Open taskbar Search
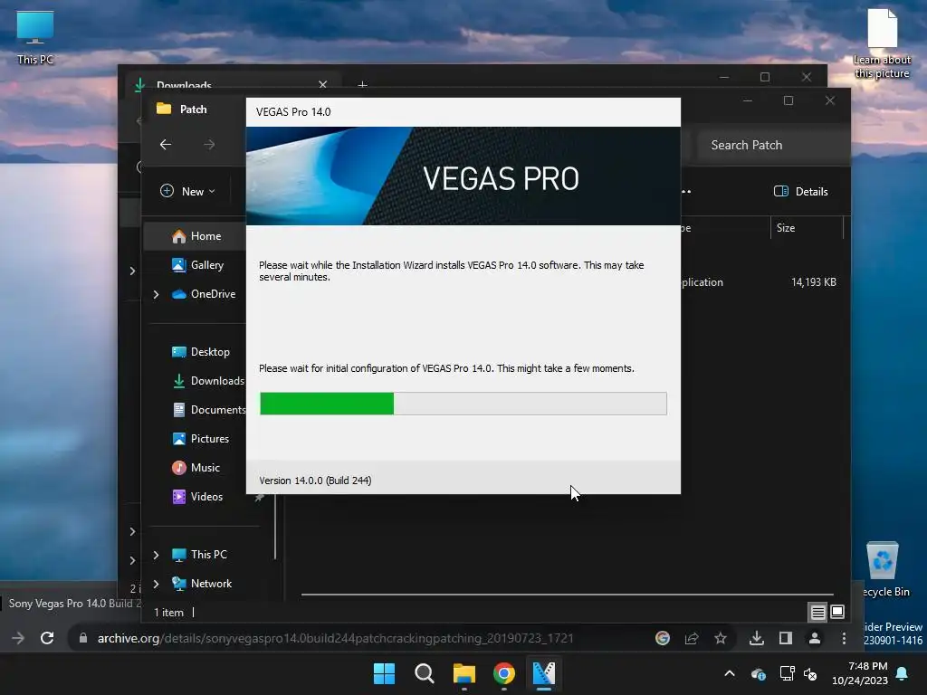This screenshot has width=927, height=695. point(425,673)
